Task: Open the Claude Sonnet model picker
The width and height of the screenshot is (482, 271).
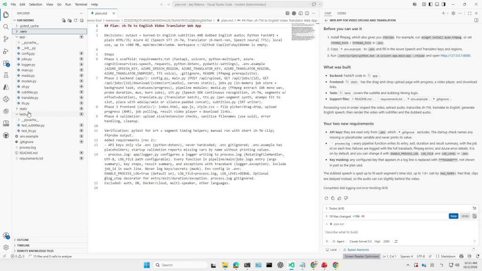Action: pyautogui.click(x=360, y=241)
